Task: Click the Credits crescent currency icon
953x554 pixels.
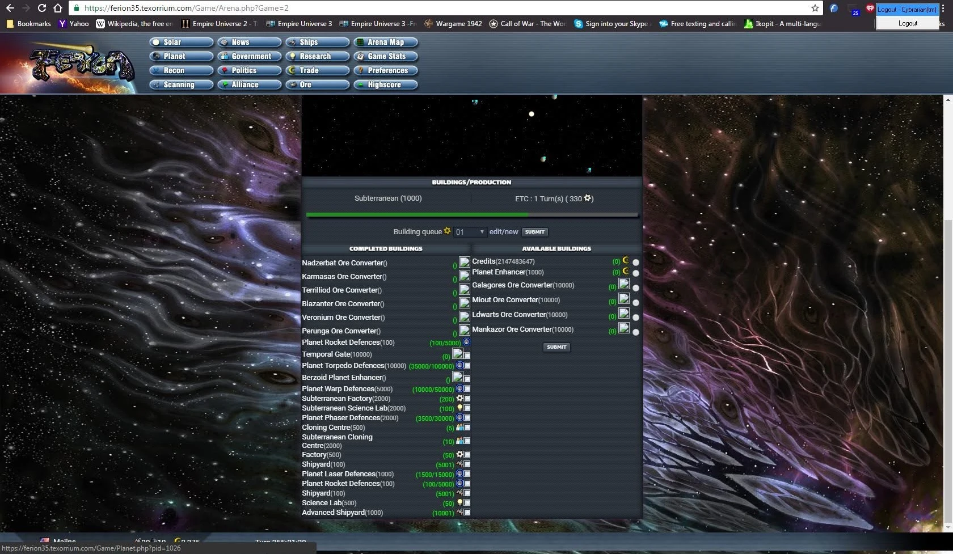Action: [x=626, y=261]
